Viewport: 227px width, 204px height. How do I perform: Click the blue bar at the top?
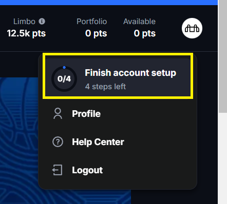point(109,3)
